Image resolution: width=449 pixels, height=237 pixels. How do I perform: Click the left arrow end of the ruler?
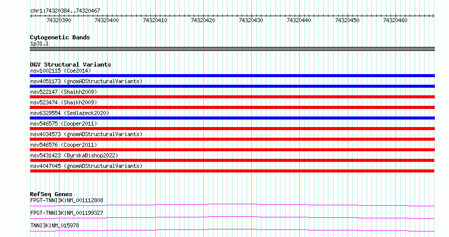pos(31,16)
